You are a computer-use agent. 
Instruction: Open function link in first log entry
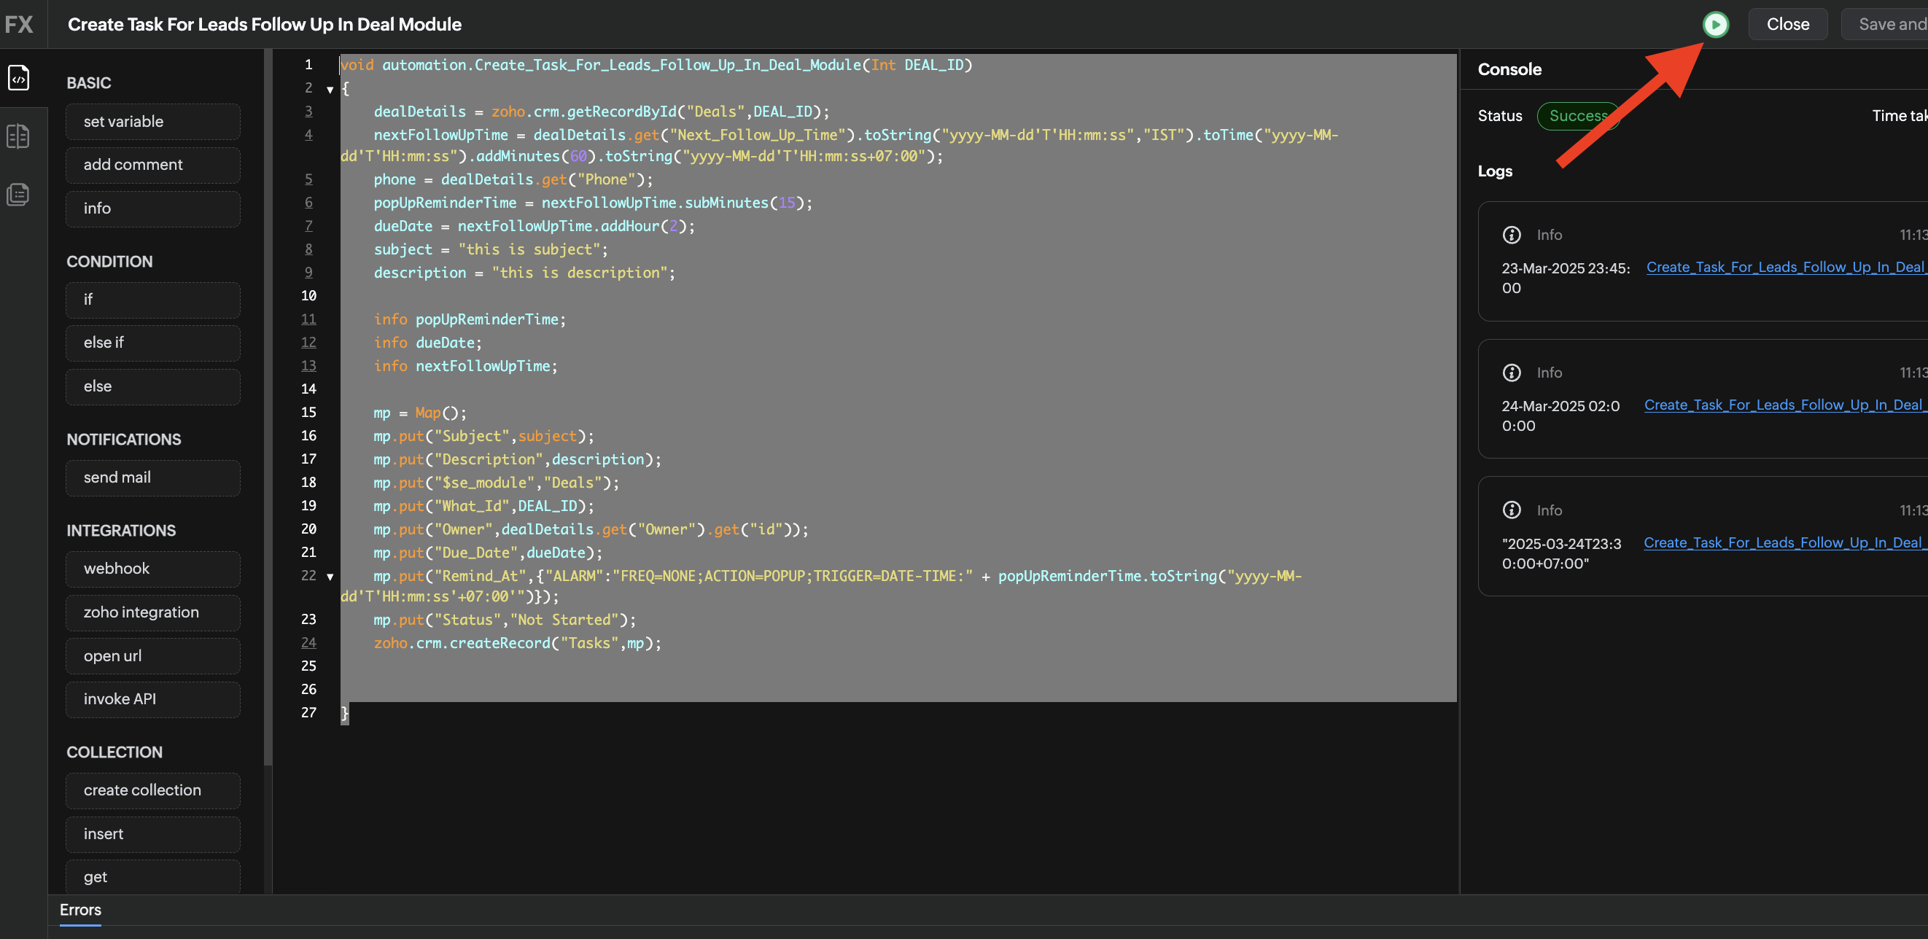pyautogui.click(x=1784, y=267)
